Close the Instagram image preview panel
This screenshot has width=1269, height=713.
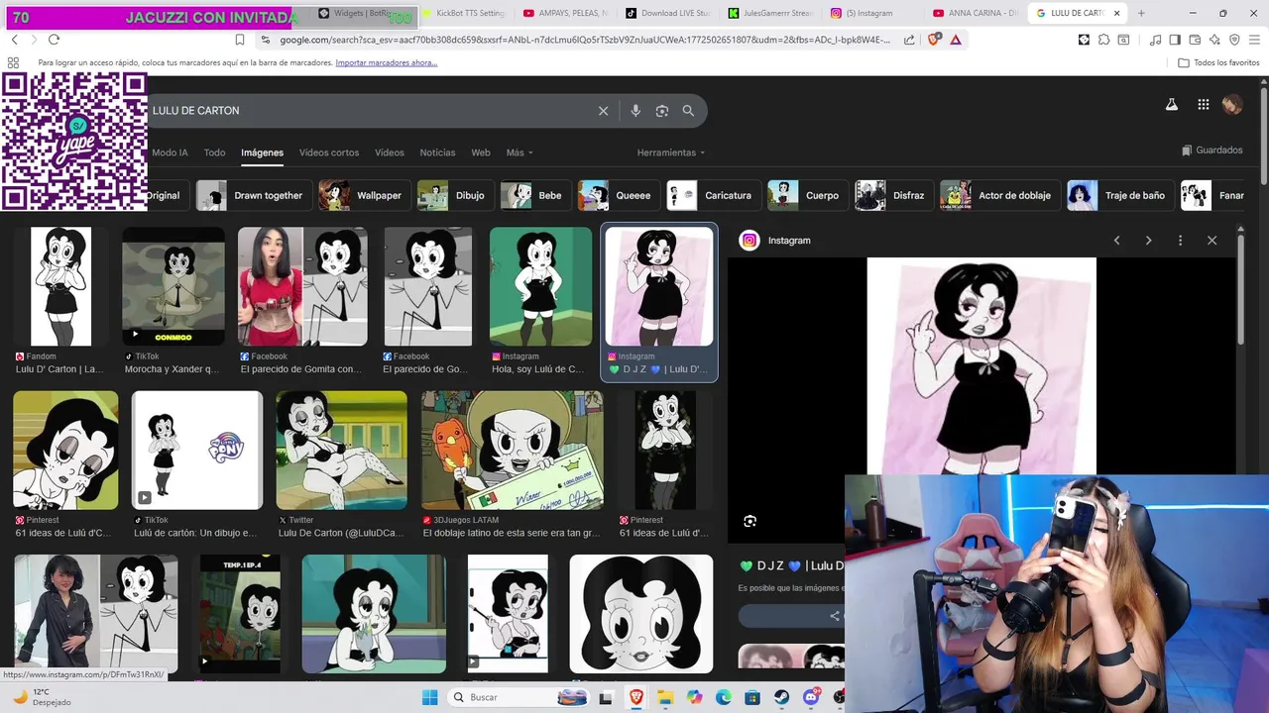coord(1211,241)
